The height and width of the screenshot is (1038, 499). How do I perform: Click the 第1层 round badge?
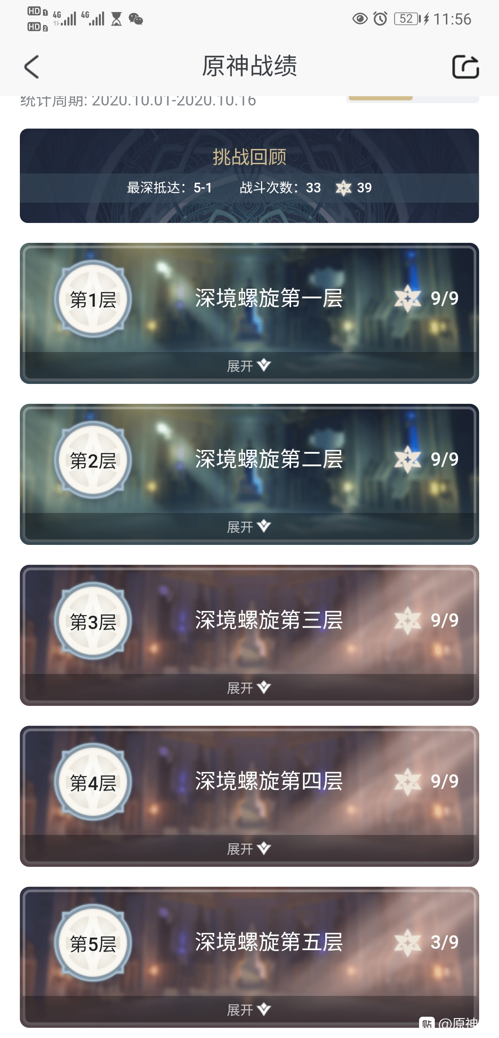93,299
